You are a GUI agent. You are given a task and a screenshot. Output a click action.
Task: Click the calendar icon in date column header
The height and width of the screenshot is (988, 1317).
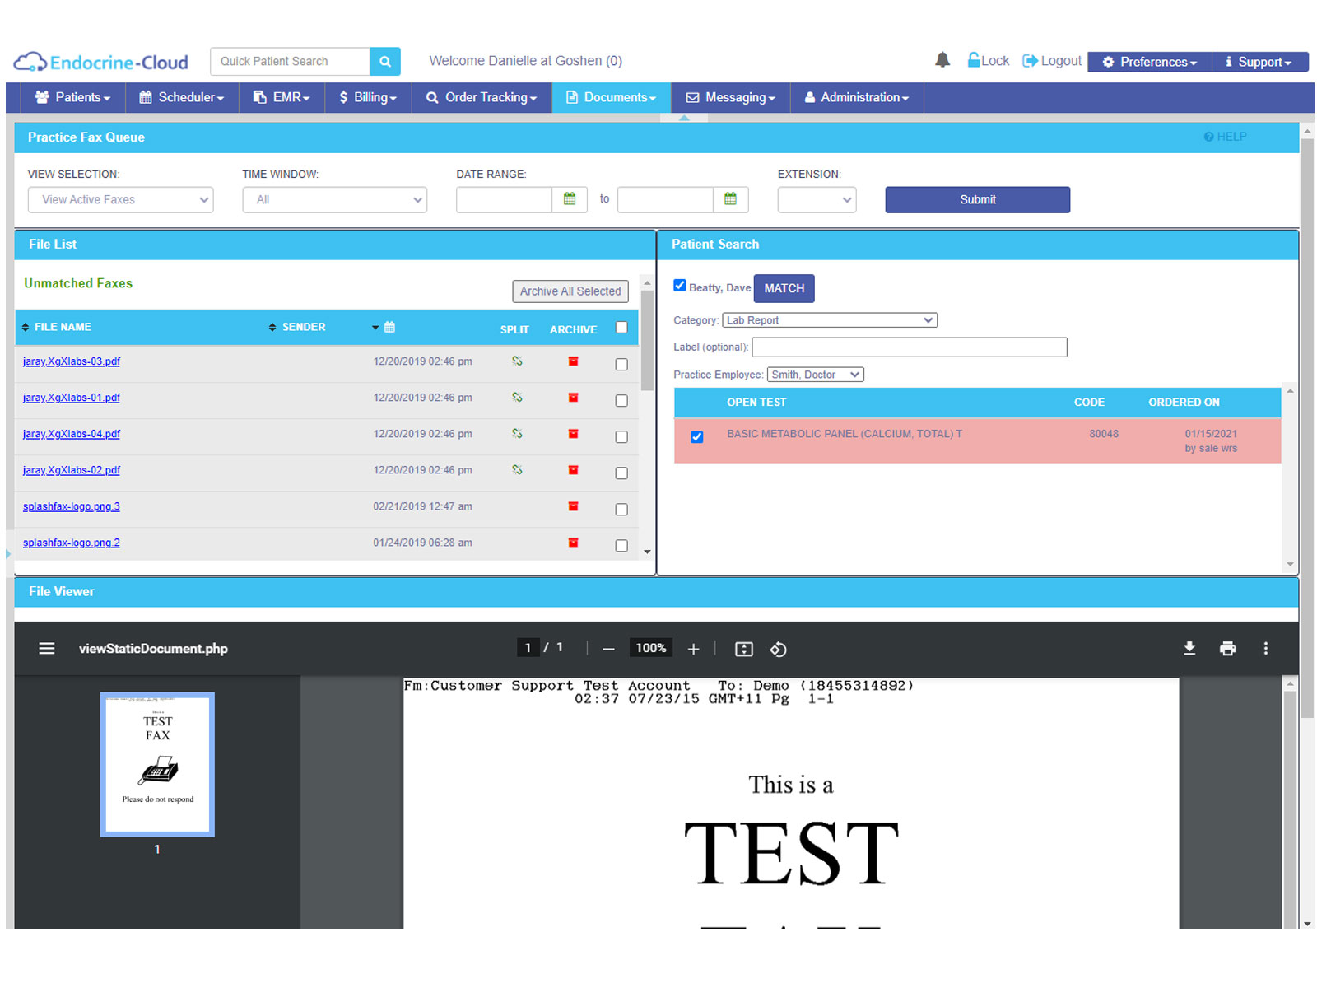coord(390,327)
